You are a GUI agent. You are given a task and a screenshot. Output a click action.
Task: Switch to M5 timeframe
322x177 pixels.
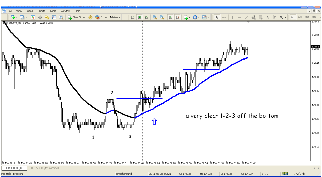coord(300,17)
